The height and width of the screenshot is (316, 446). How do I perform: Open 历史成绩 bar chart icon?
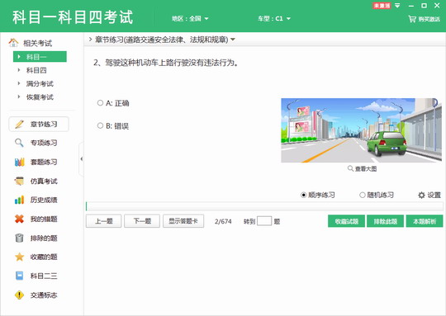[19, 200]
